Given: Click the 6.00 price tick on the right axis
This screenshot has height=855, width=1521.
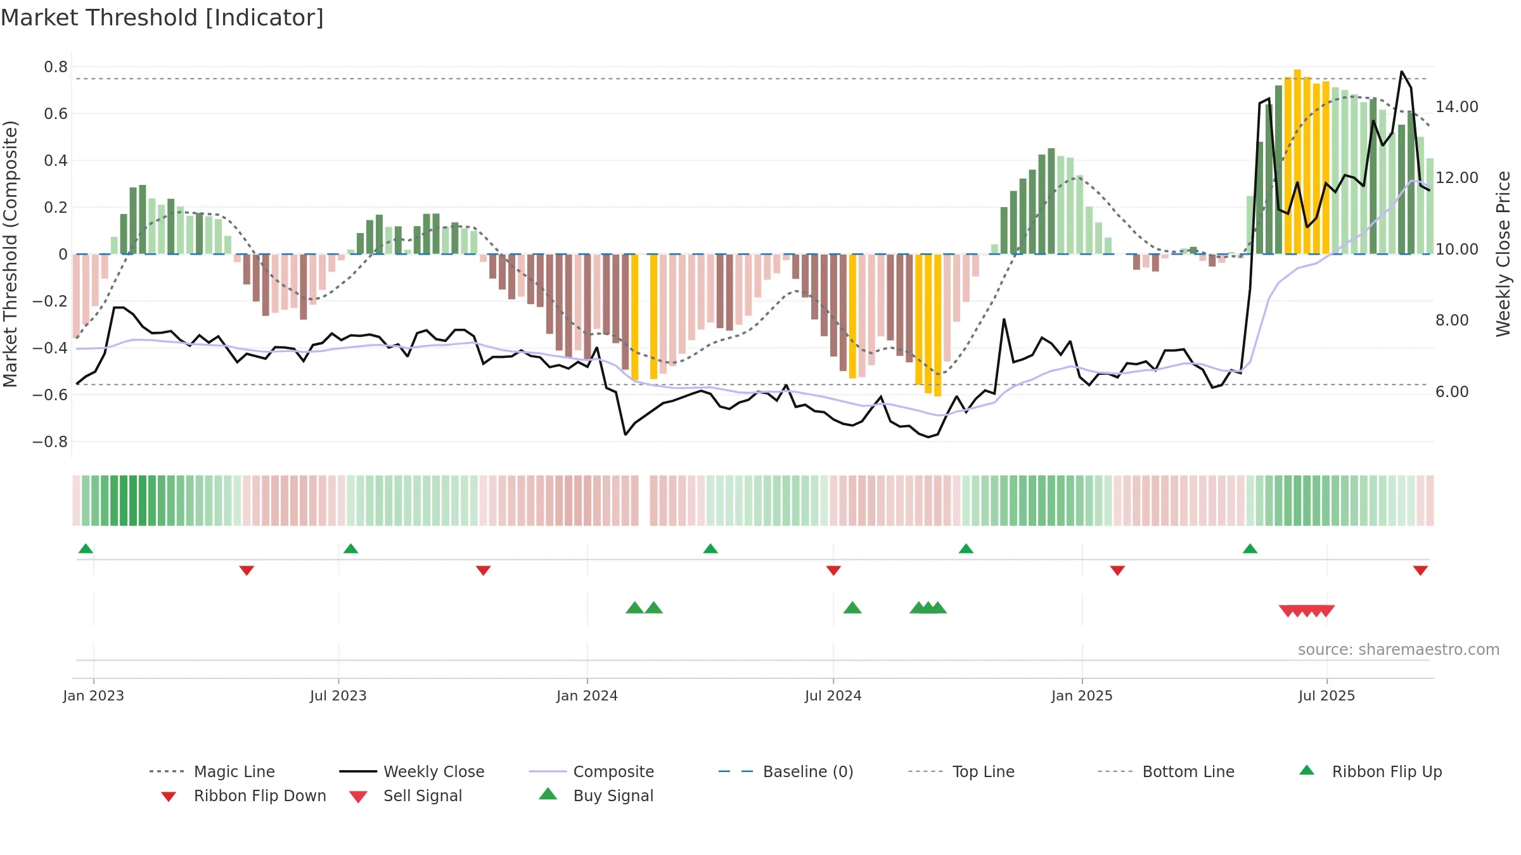Looking at the screenshot, I should point(1452,392).
